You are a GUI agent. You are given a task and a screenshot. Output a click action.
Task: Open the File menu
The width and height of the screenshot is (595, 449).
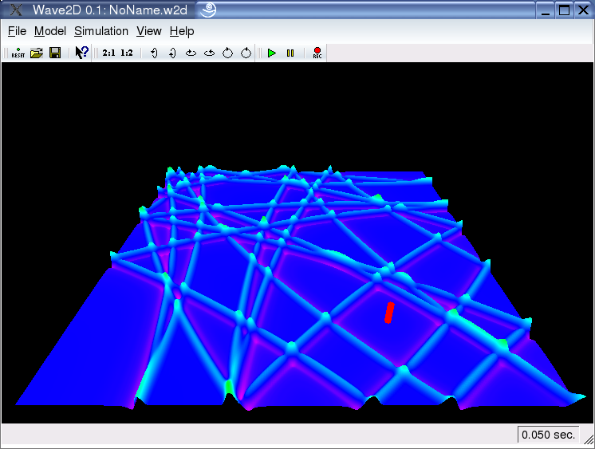pyautogui.click(x=17, y=31)
